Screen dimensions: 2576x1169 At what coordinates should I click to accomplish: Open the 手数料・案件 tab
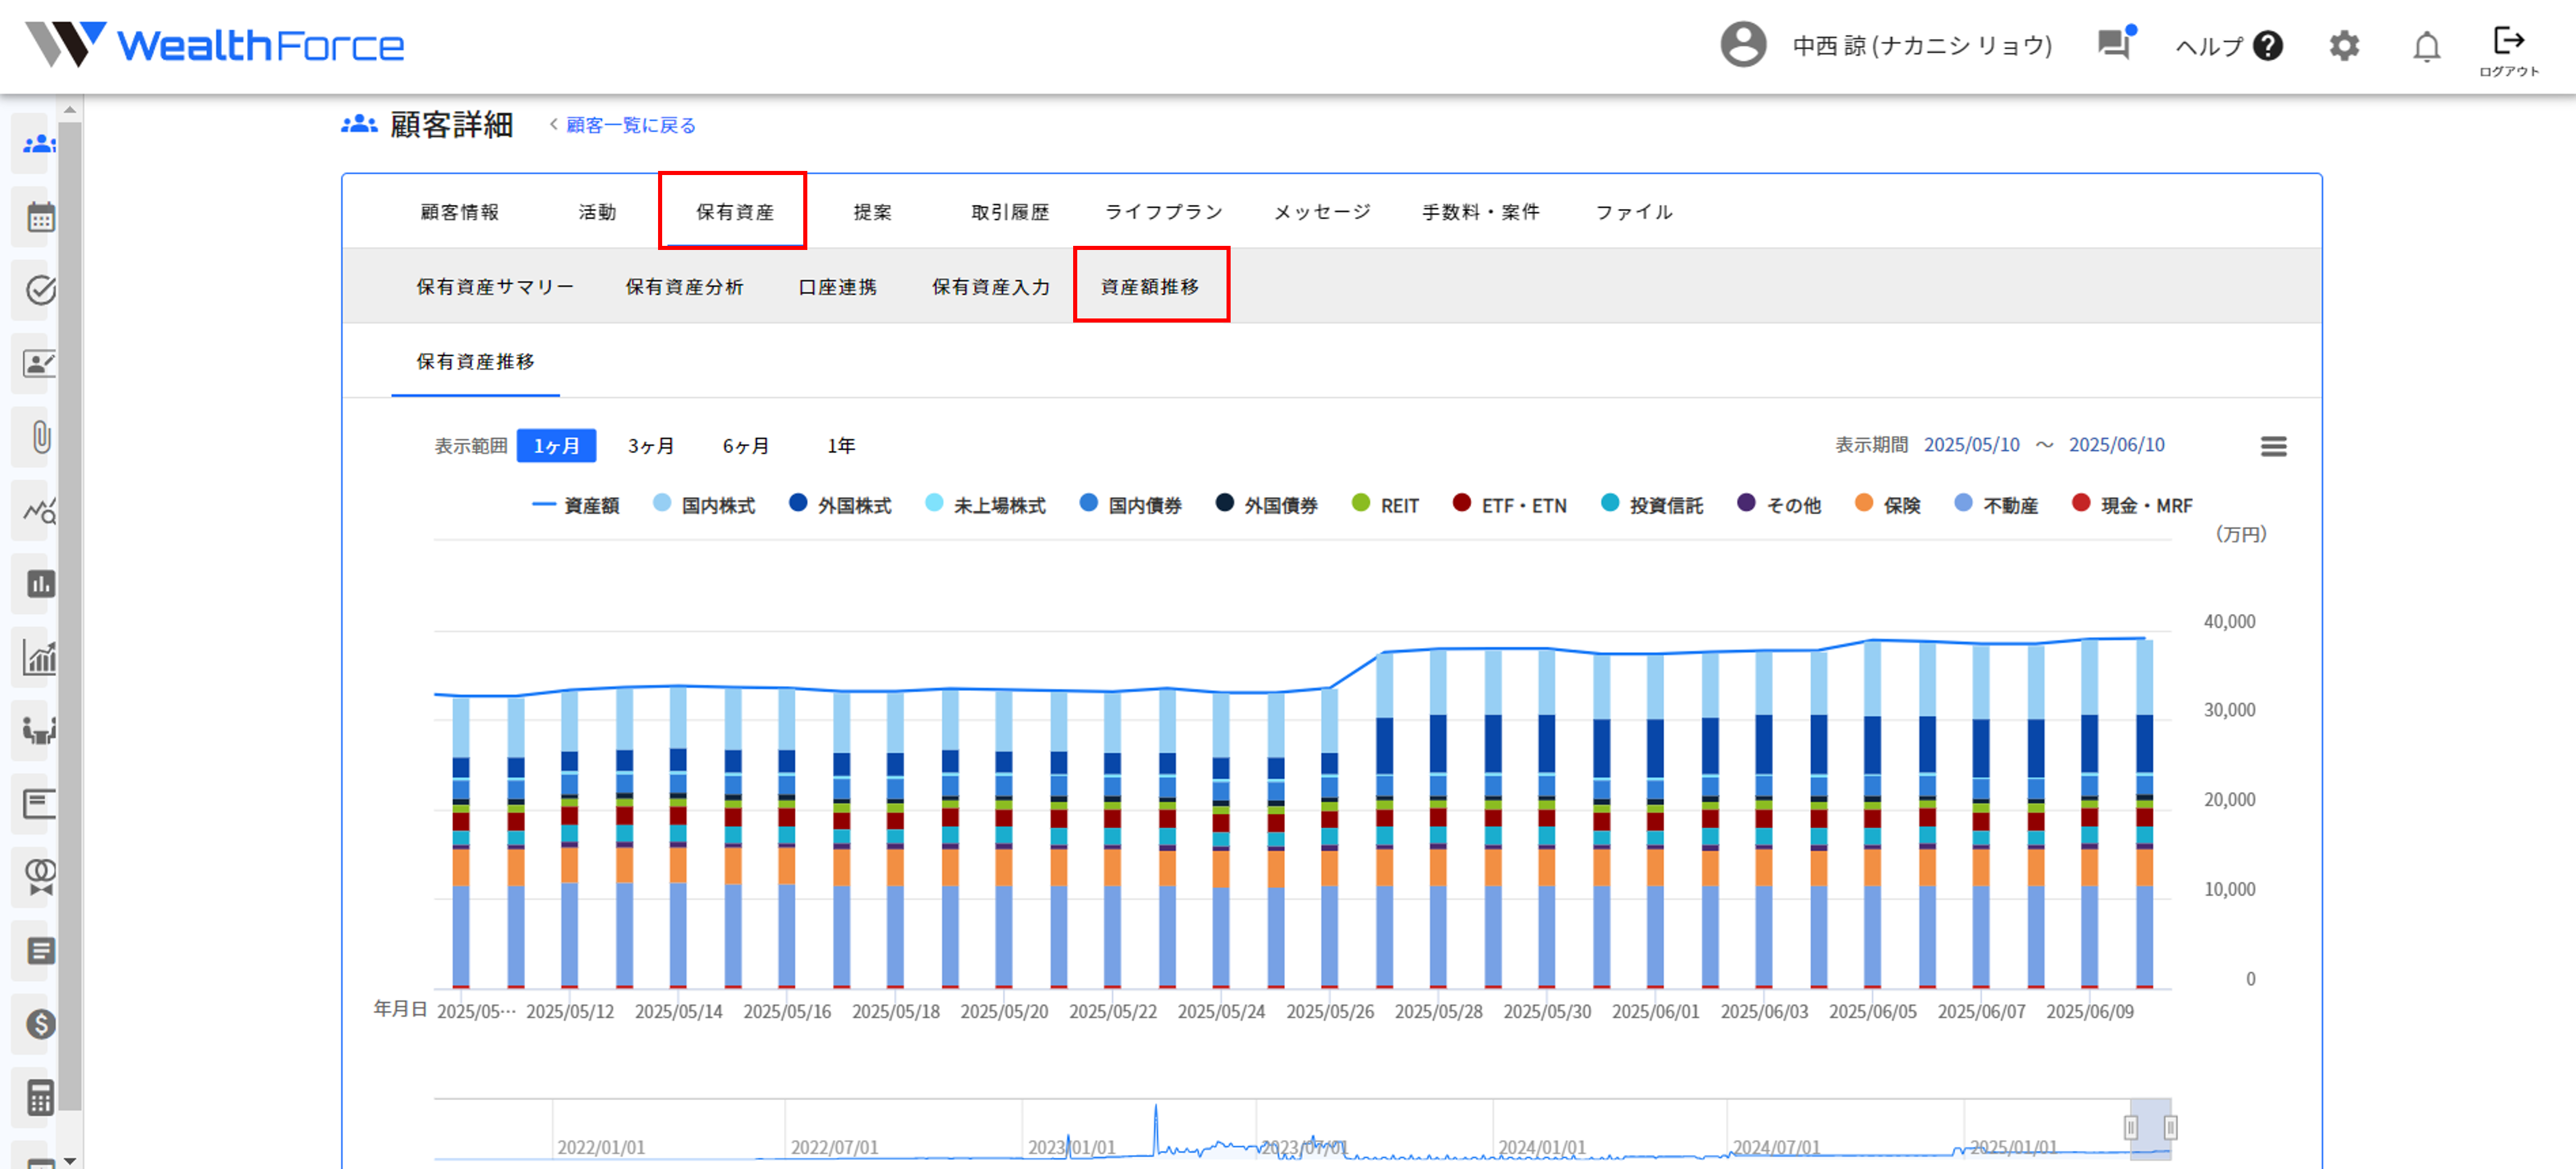click(1481, 211)
